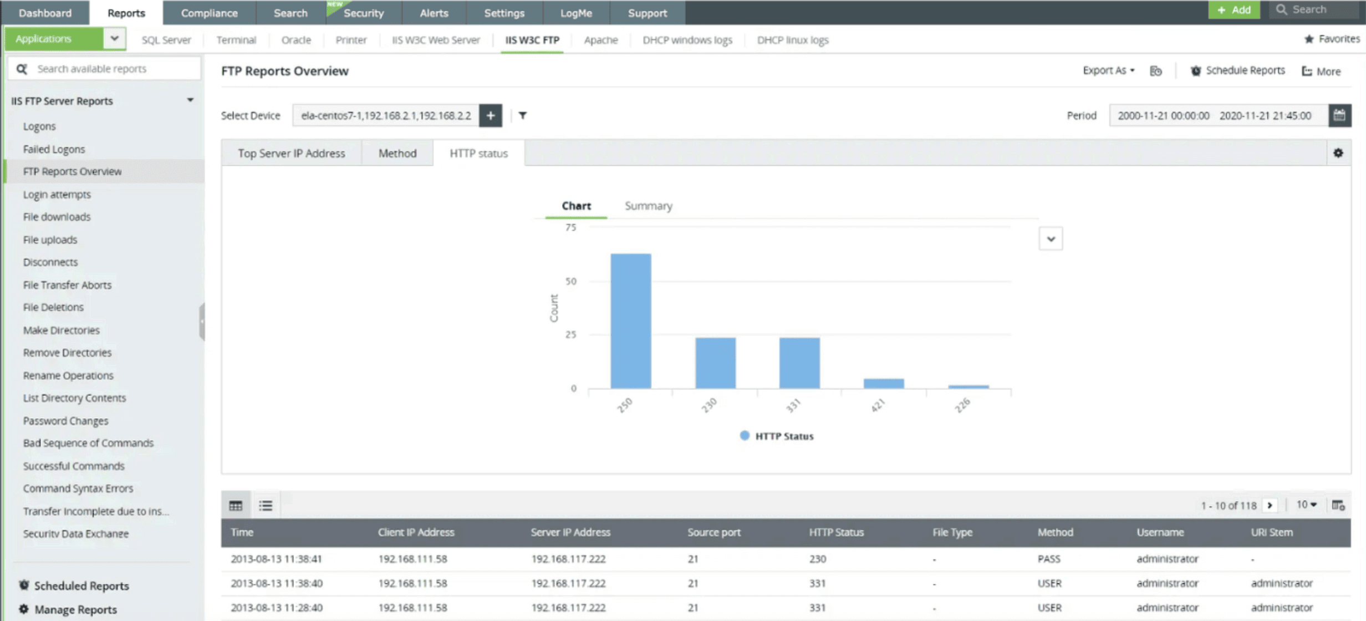
Task: Open chart type dropdown chevron
Action: tap(1050, 239)
